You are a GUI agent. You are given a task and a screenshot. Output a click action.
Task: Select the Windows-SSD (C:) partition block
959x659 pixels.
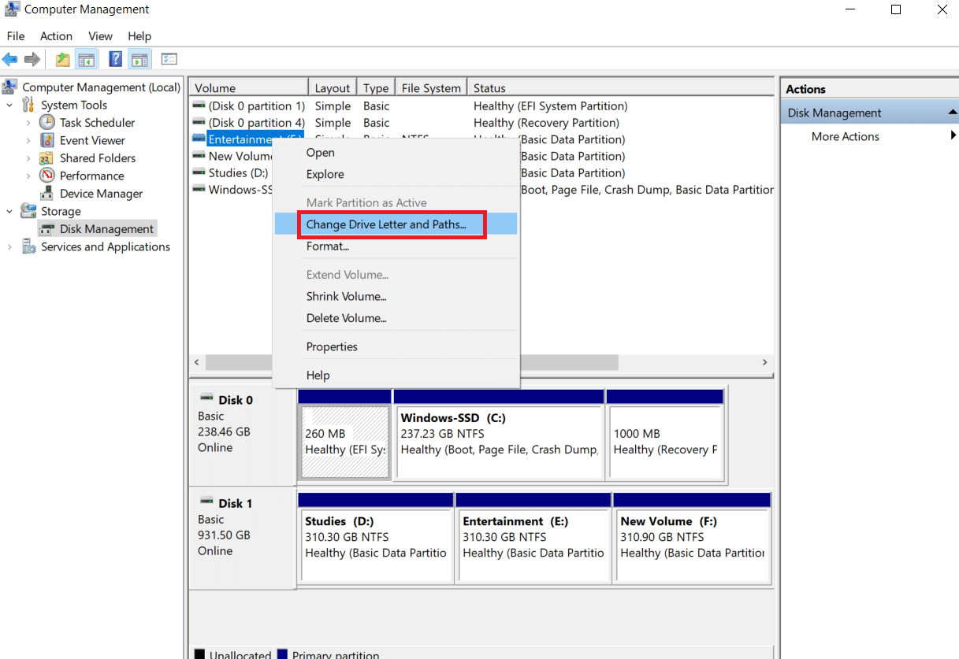(x=499, y=434)
